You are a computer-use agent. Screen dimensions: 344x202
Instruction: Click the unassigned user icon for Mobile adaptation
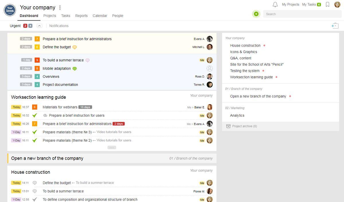210,68
